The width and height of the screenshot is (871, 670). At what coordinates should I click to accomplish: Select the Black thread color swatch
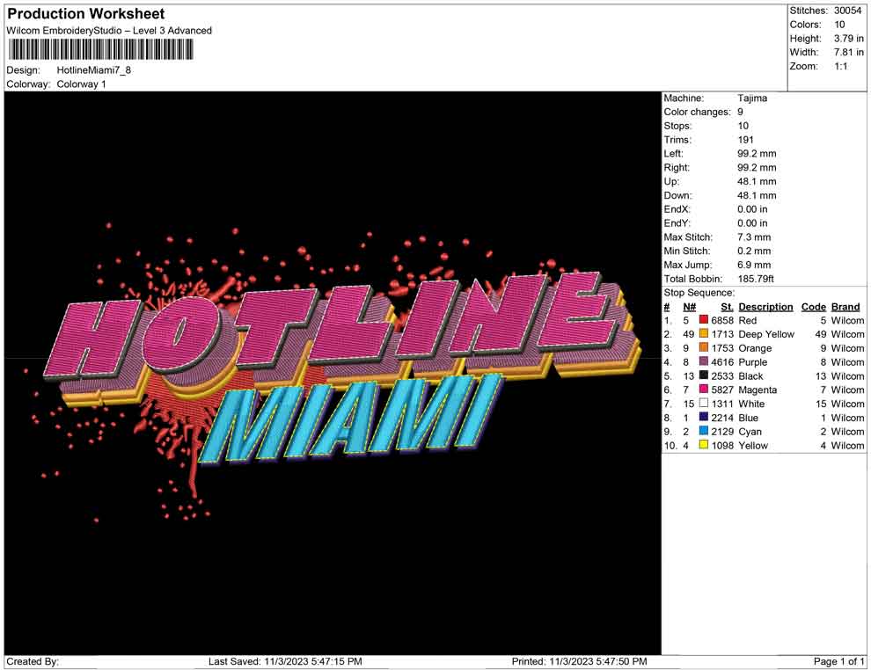[x=704, y=376]
